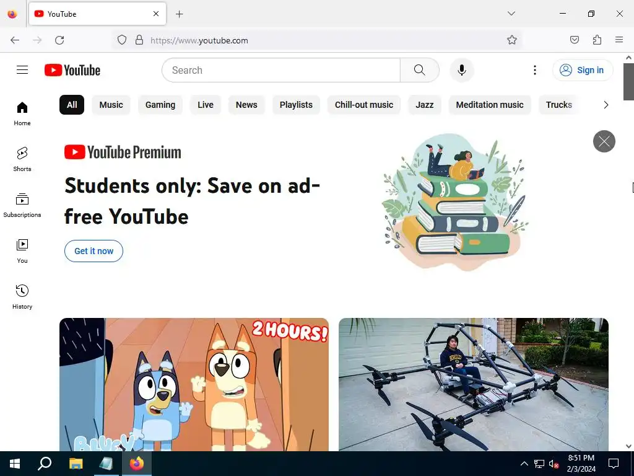The height and width of the screenshot is (476, 634).
Task: List all tabs dropdown arrow
Action: (x=511, y=14)
